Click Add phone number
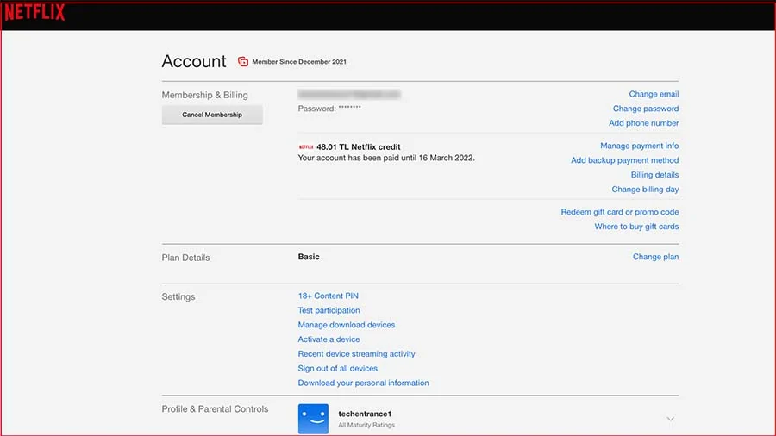This screenshot has width=776, height=436. click(644, 123)
